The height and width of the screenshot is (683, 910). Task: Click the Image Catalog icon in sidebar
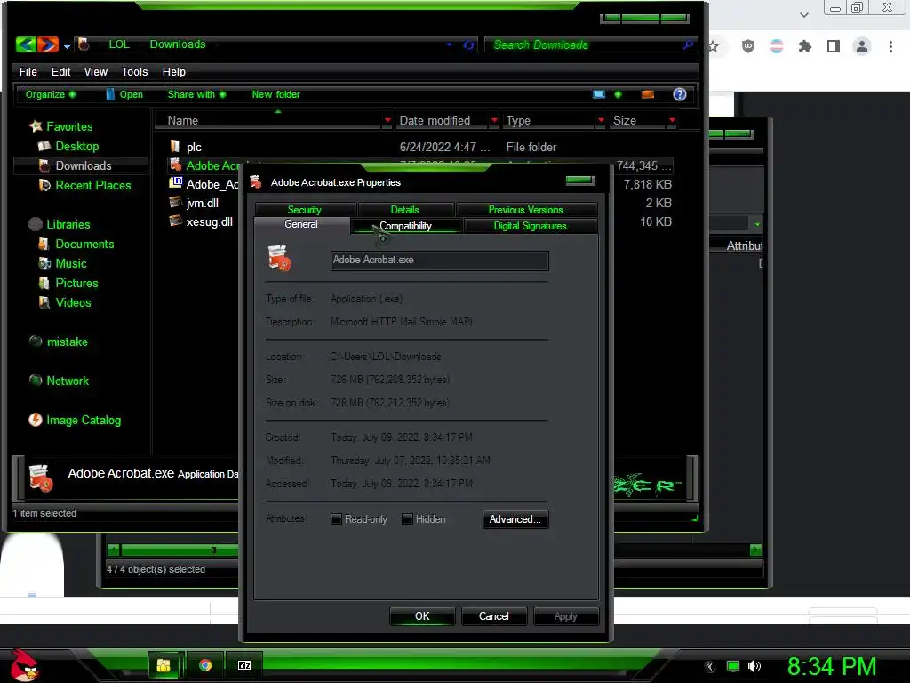pos(36,420)
